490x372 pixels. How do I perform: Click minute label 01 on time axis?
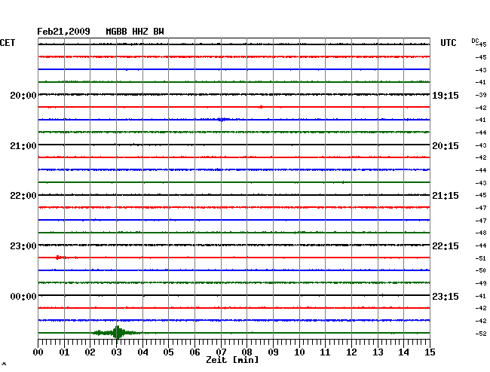(64, 352)
